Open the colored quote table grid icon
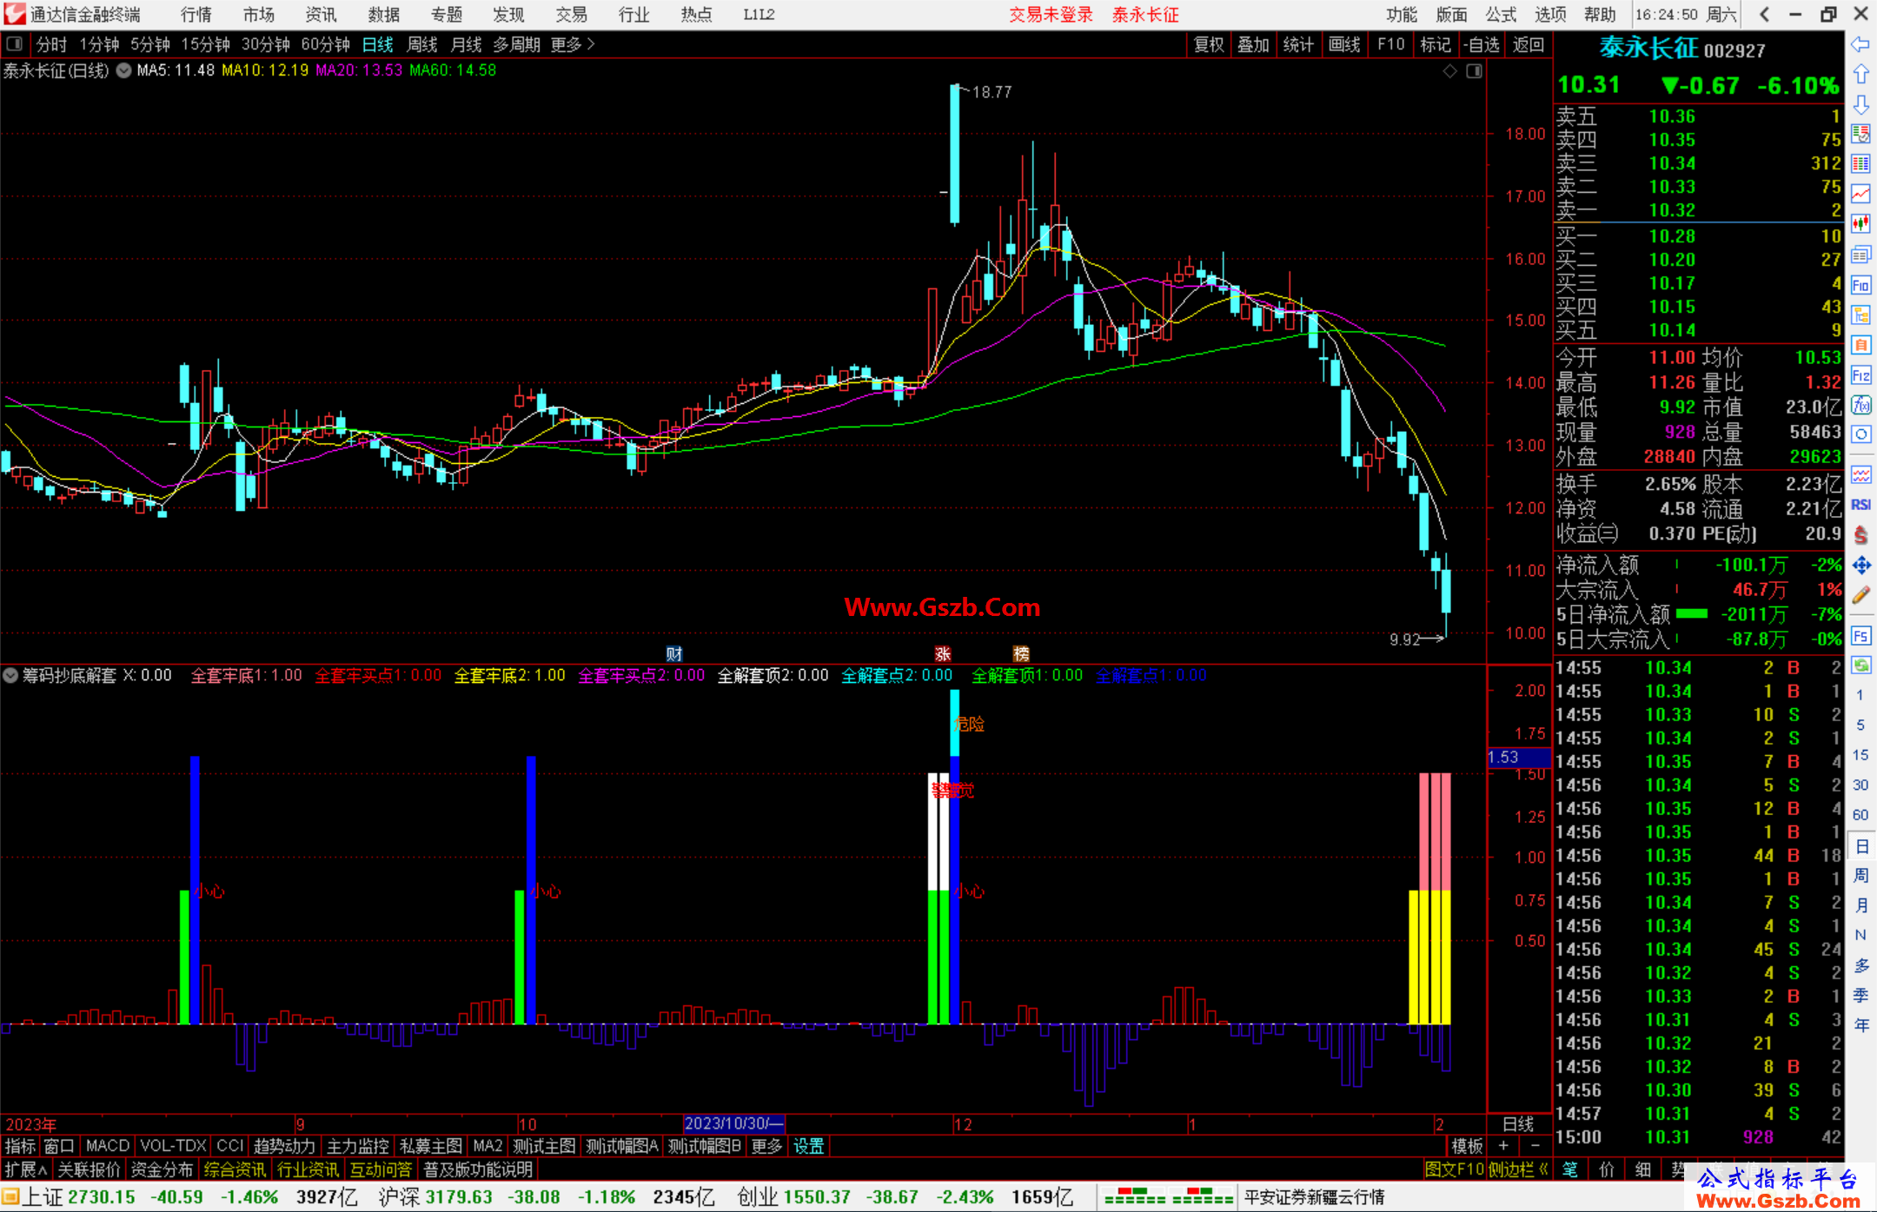This screenshot has height=1212, width=1877. (1860, 164)
